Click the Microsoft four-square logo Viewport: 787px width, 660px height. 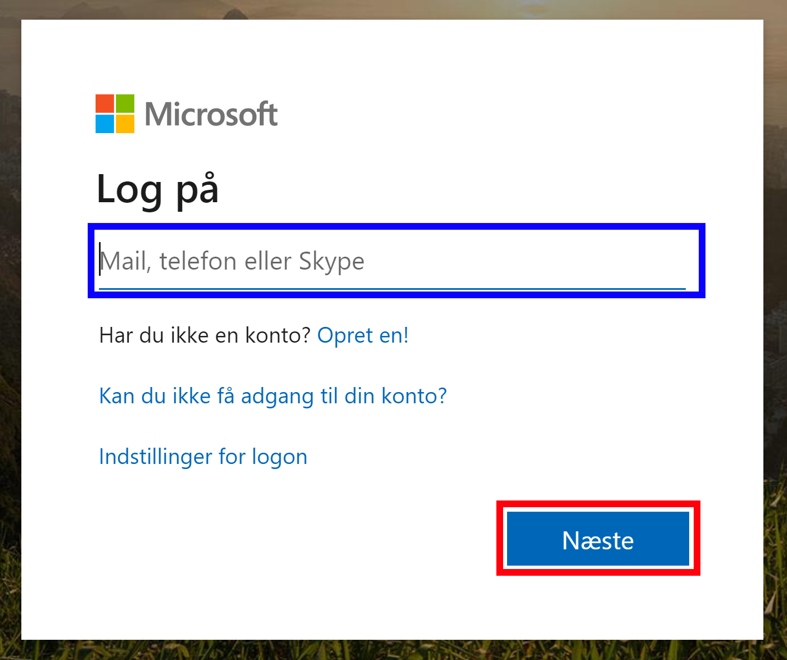pos(115,113)
